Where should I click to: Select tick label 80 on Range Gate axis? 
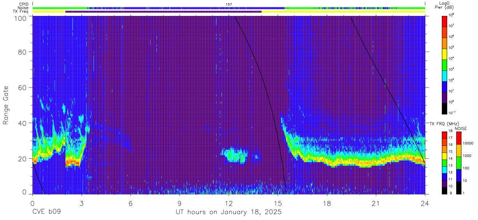(22, 52)
